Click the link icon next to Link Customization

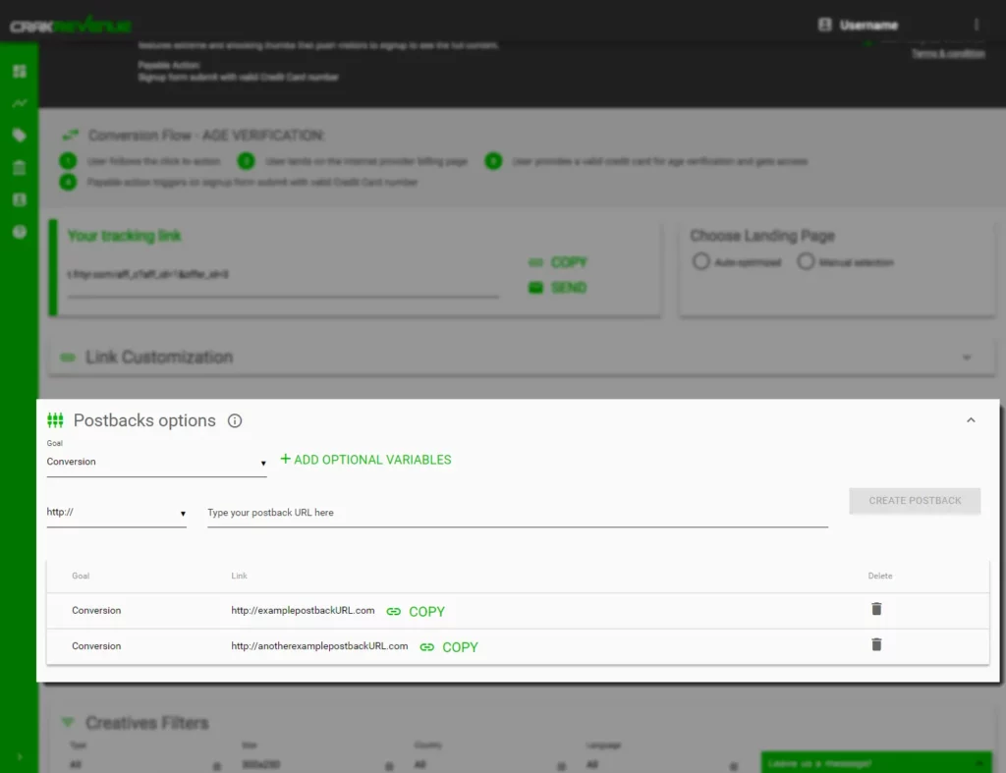(x=66, y=357)
